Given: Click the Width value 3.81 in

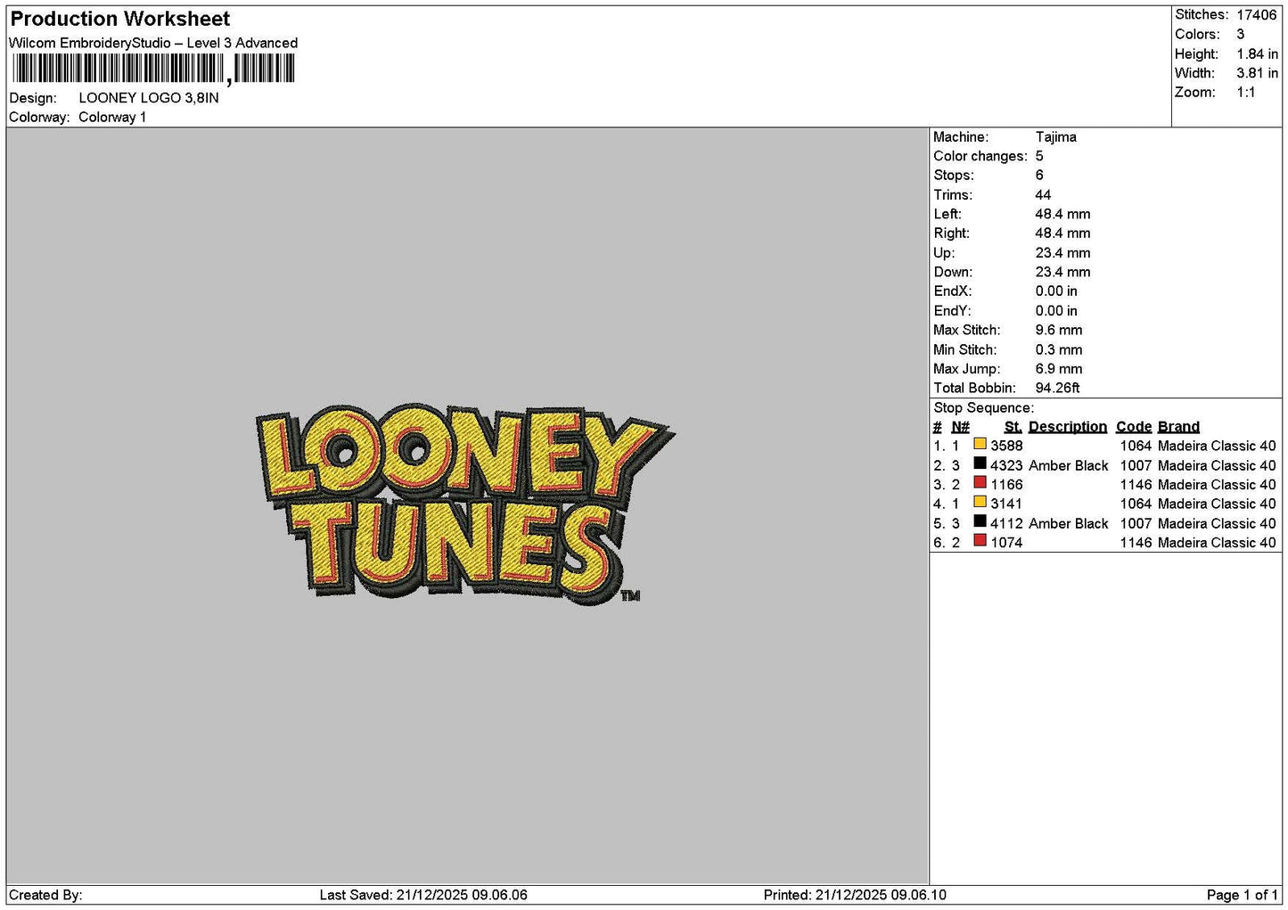Looking at the screenshot, I should 1257,73.
